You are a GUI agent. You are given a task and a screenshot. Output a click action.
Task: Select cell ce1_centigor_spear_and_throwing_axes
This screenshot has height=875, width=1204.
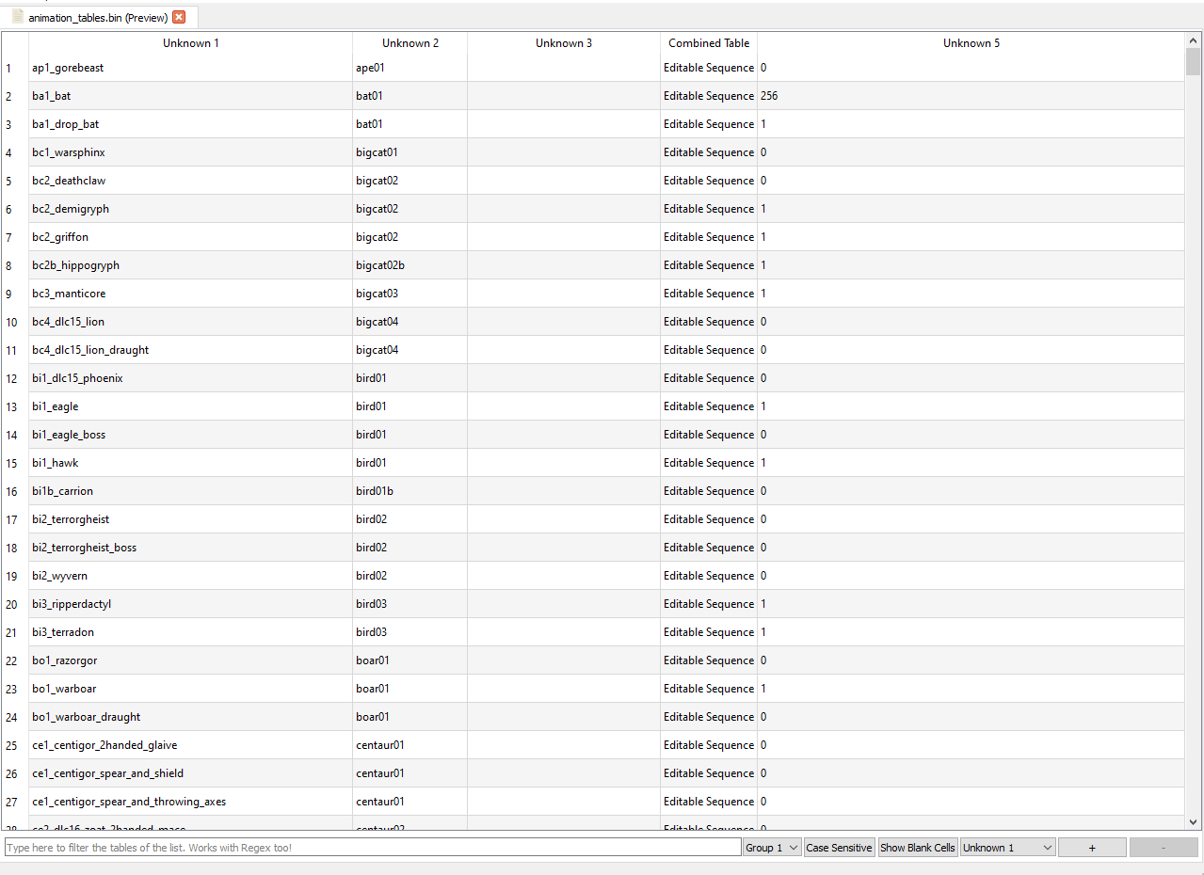point(191,802)
